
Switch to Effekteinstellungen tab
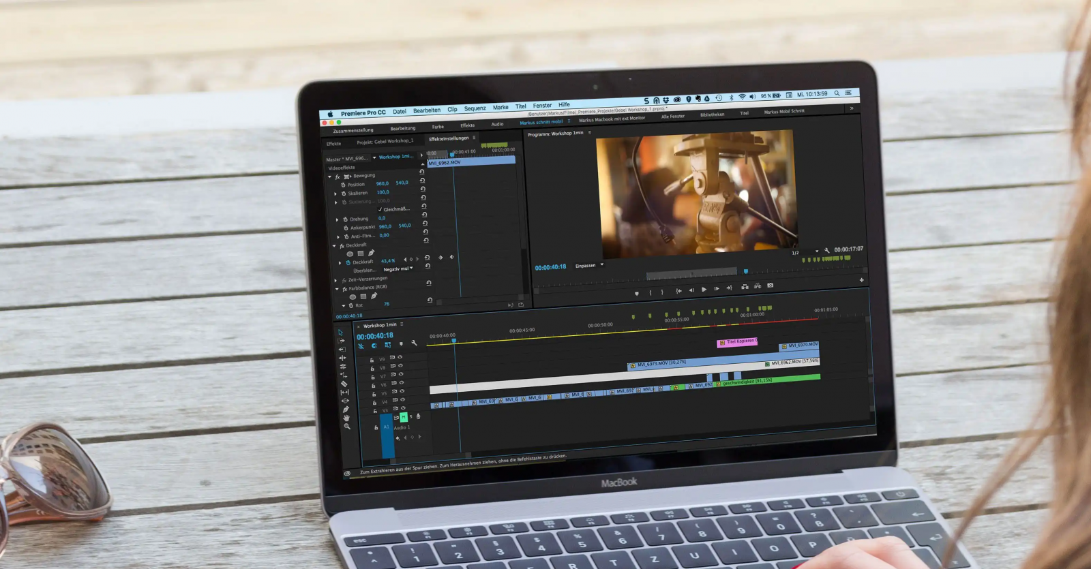click(449, 138)
